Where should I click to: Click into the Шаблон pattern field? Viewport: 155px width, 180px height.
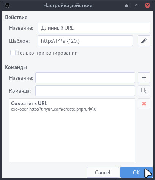pos(85,41)
